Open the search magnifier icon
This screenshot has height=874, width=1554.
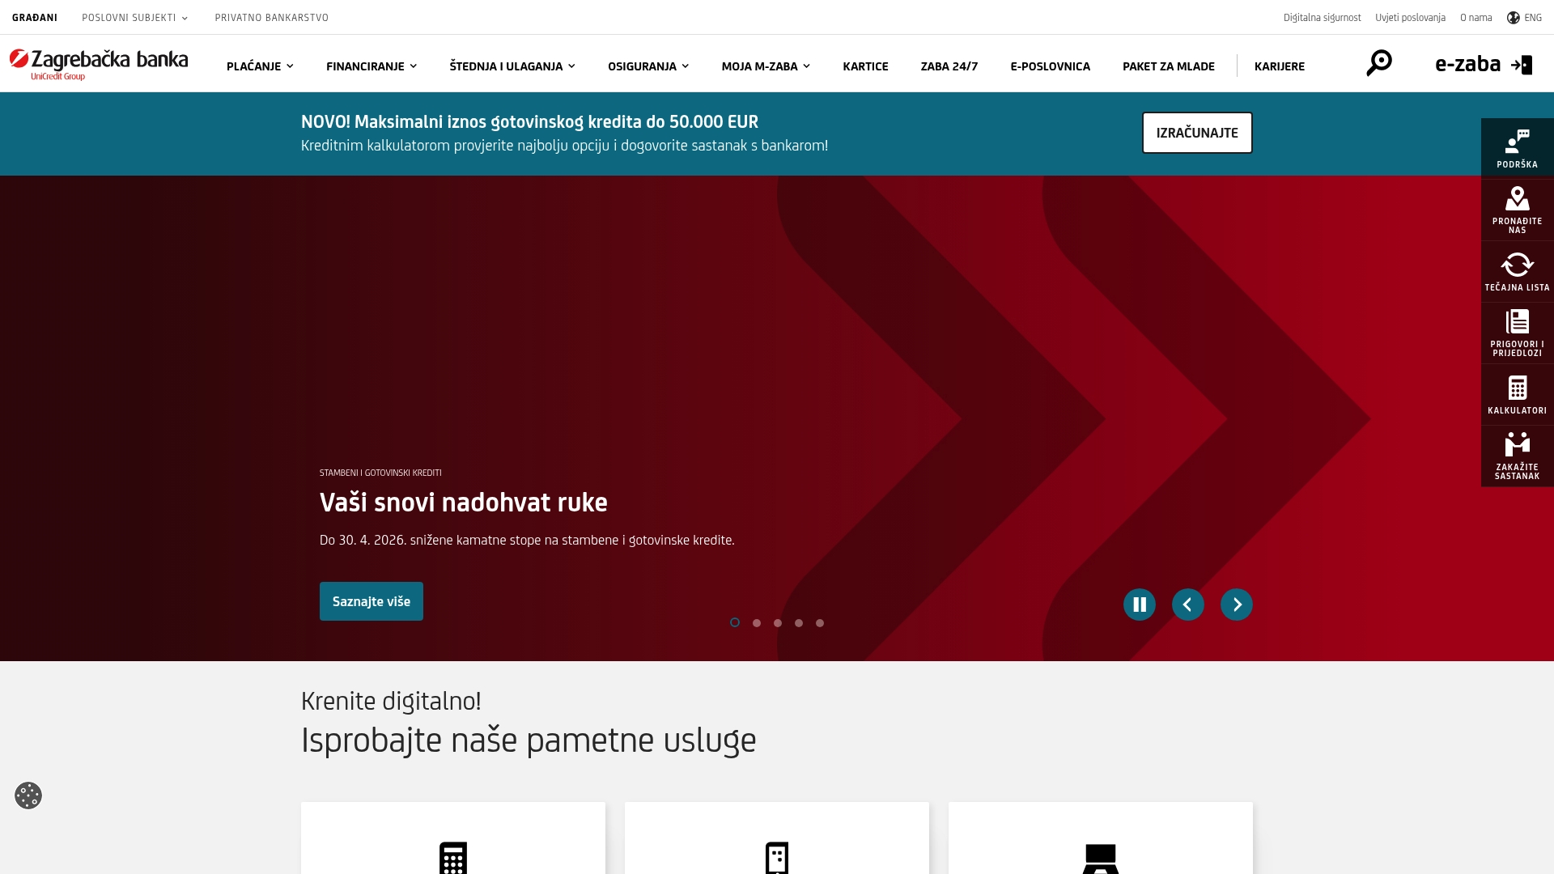click(1378, 63)
